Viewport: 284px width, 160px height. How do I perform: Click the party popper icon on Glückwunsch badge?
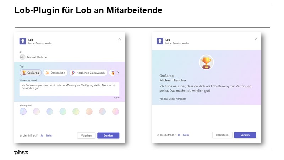point(73,73)
